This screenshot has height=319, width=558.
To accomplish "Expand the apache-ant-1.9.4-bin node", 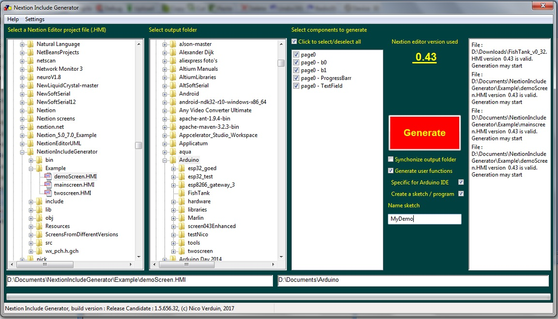I will click(x=165, y=119).
